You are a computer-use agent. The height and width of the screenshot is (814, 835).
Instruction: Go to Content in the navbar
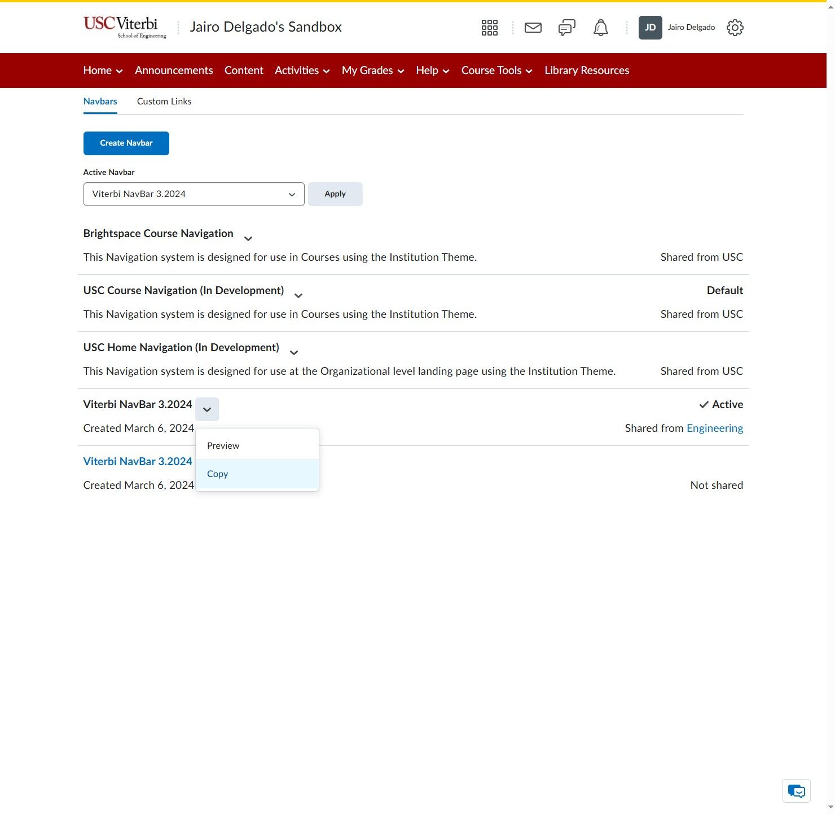click(x=244, y=71)
